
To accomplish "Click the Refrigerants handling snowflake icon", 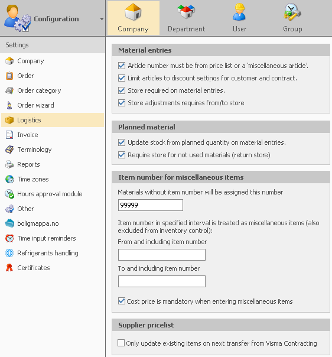I will pyautogui.click(x=9, y=253).
